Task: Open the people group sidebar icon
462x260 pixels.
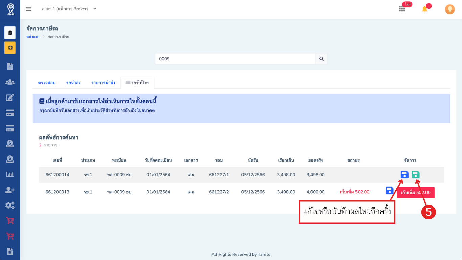Action: click(10, 82)
